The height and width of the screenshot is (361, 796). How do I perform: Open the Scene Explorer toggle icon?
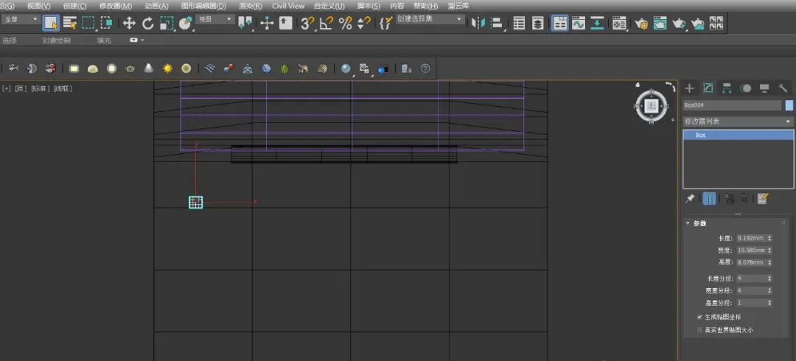point(519,23)
